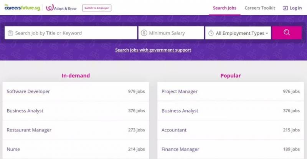Viewport: 307px width, 159px height.
Task: Click the briefcase icon in search field
Action: [x=10, y=33]
